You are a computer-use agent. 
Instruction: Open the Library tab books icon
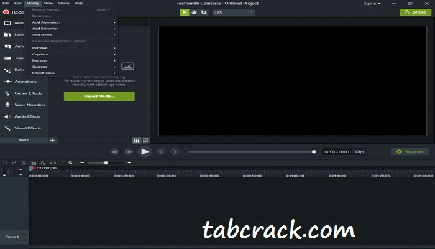click(7, 35)
